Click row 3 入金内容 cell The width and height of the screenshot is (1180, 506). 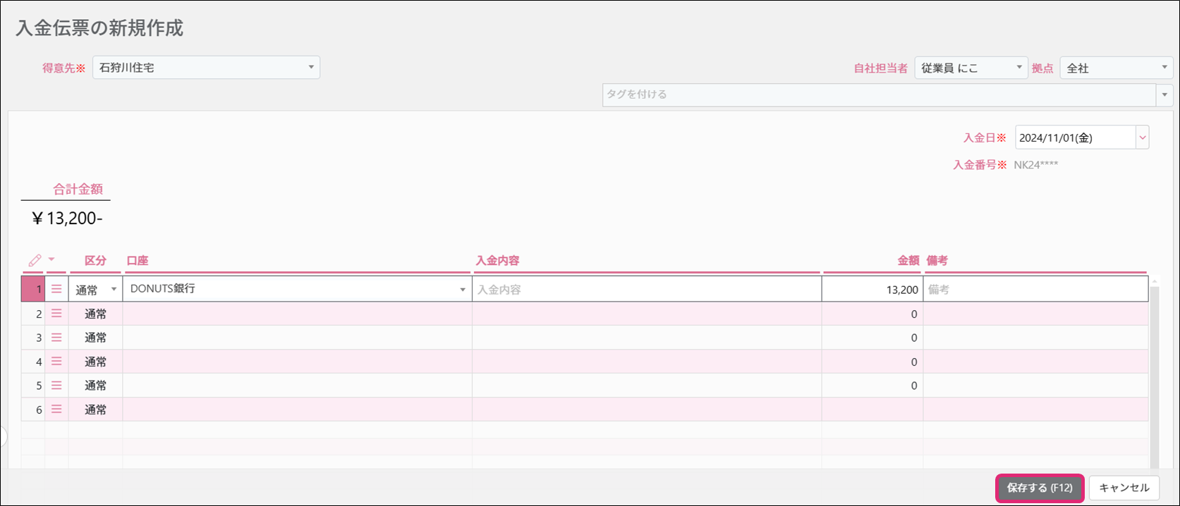coord(647,338)
